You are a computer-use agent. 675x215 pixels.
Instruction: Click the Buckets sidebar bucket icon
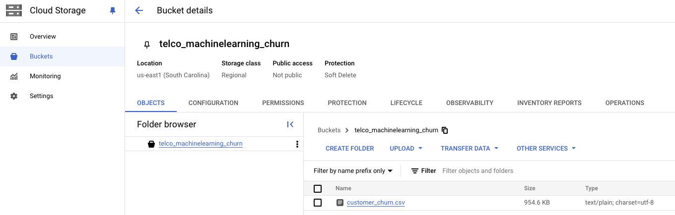click(x=14, y=56)
